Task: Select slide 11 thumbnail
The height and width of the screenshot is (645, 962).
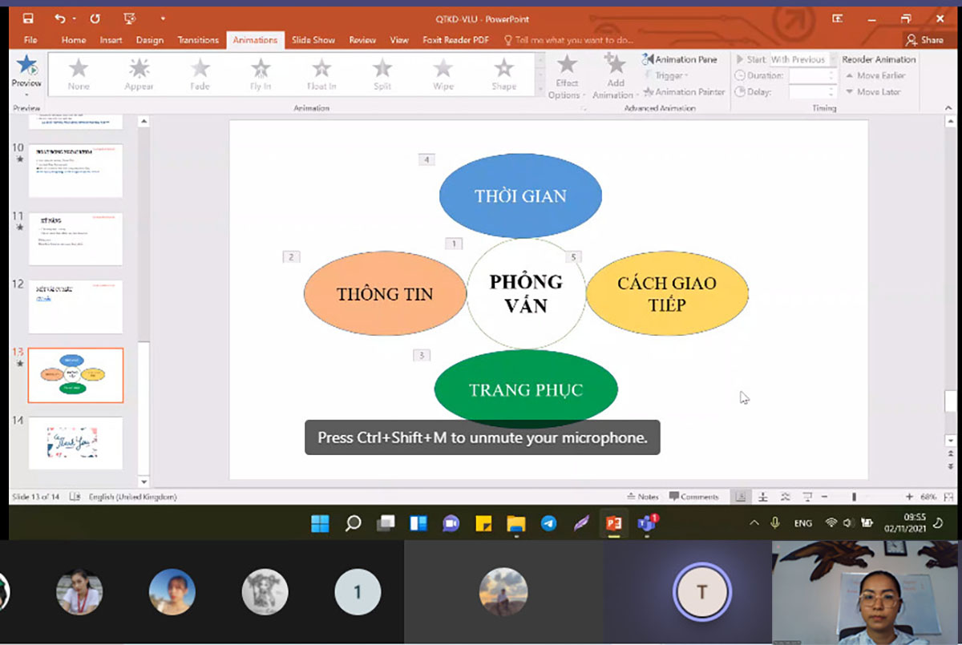Action: [x=75, y=239]
